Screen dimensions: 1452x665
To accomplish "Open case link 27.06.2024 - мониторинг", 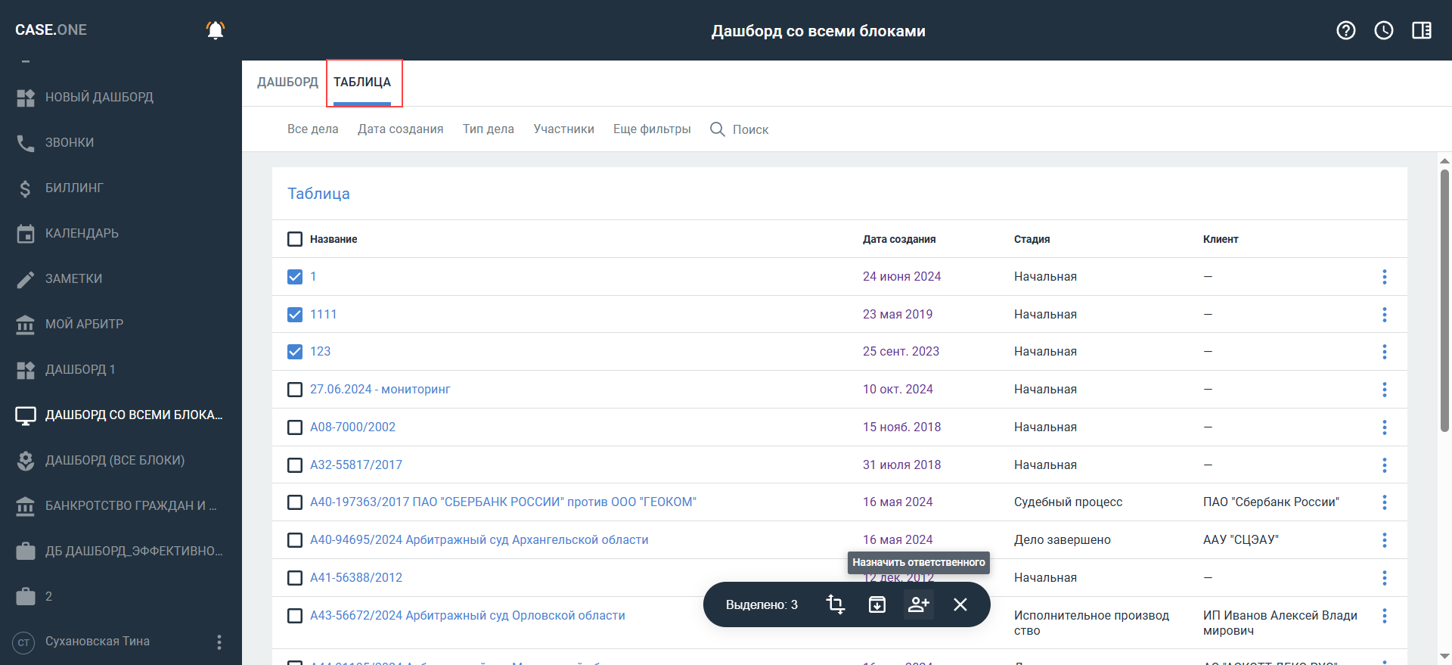I will tap(380, 390).
